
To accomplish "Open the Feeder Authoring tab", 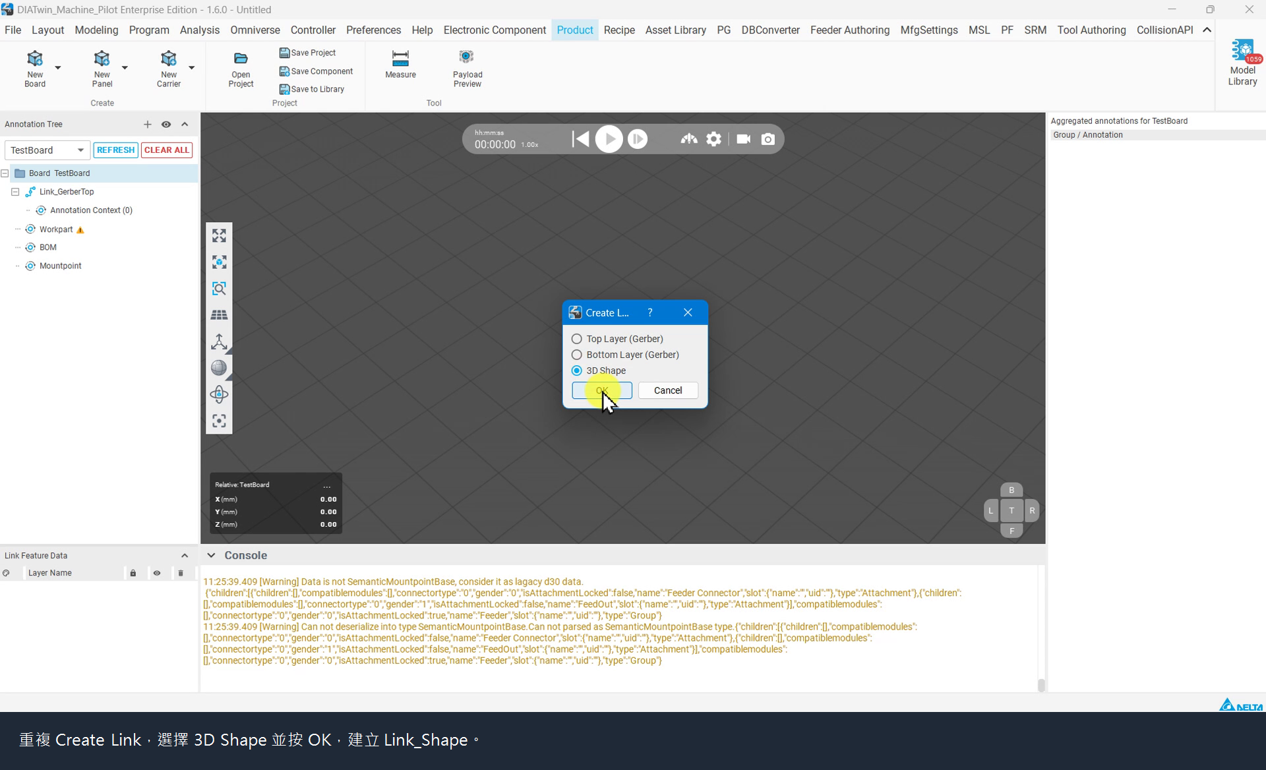I will coord(849,30).
